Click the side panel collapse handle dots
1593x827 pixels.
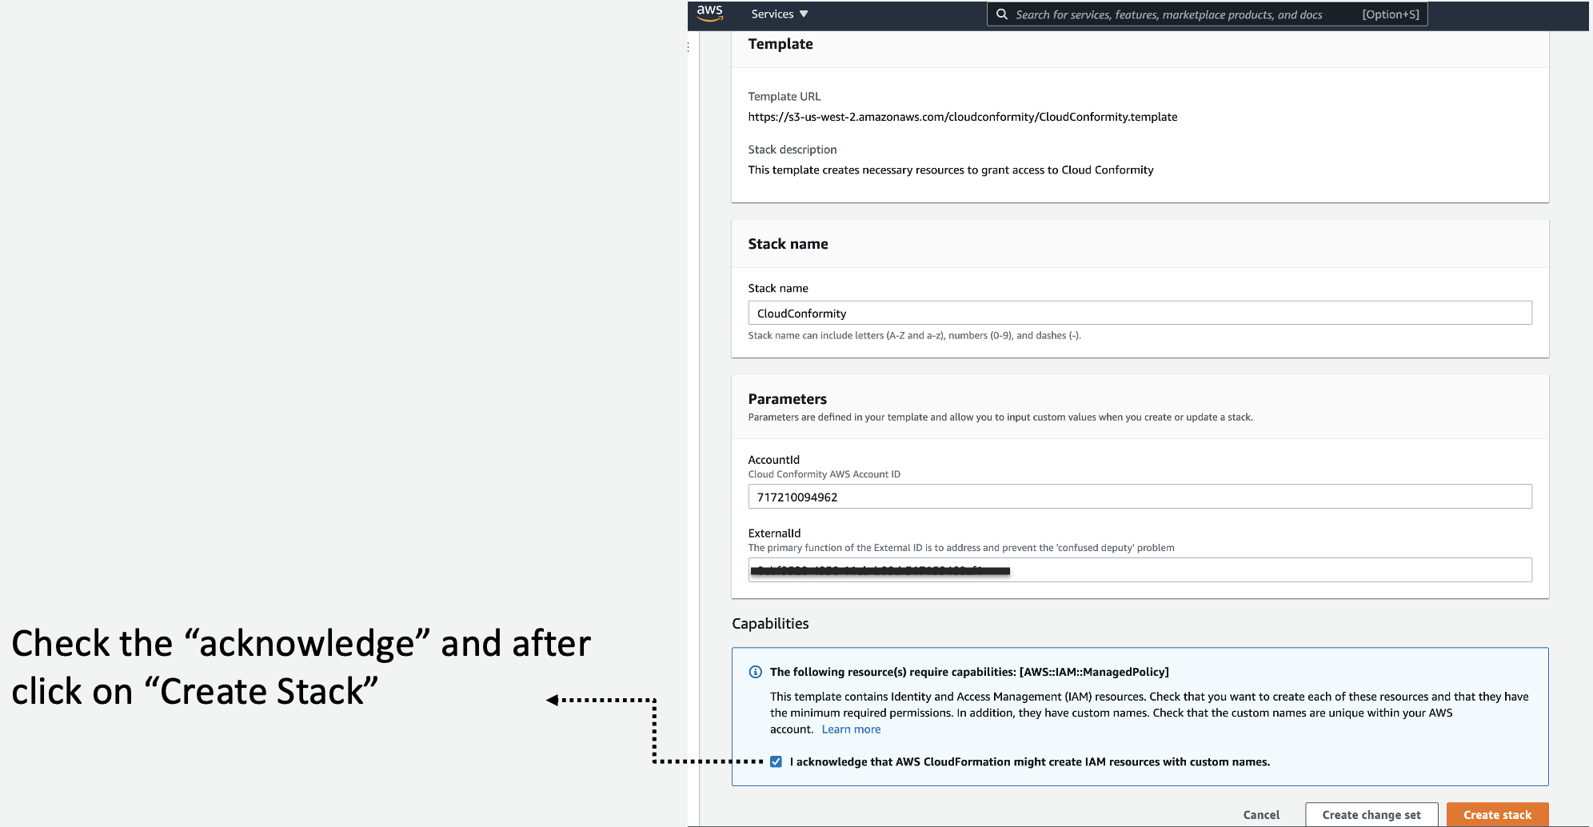click(688, 48)
